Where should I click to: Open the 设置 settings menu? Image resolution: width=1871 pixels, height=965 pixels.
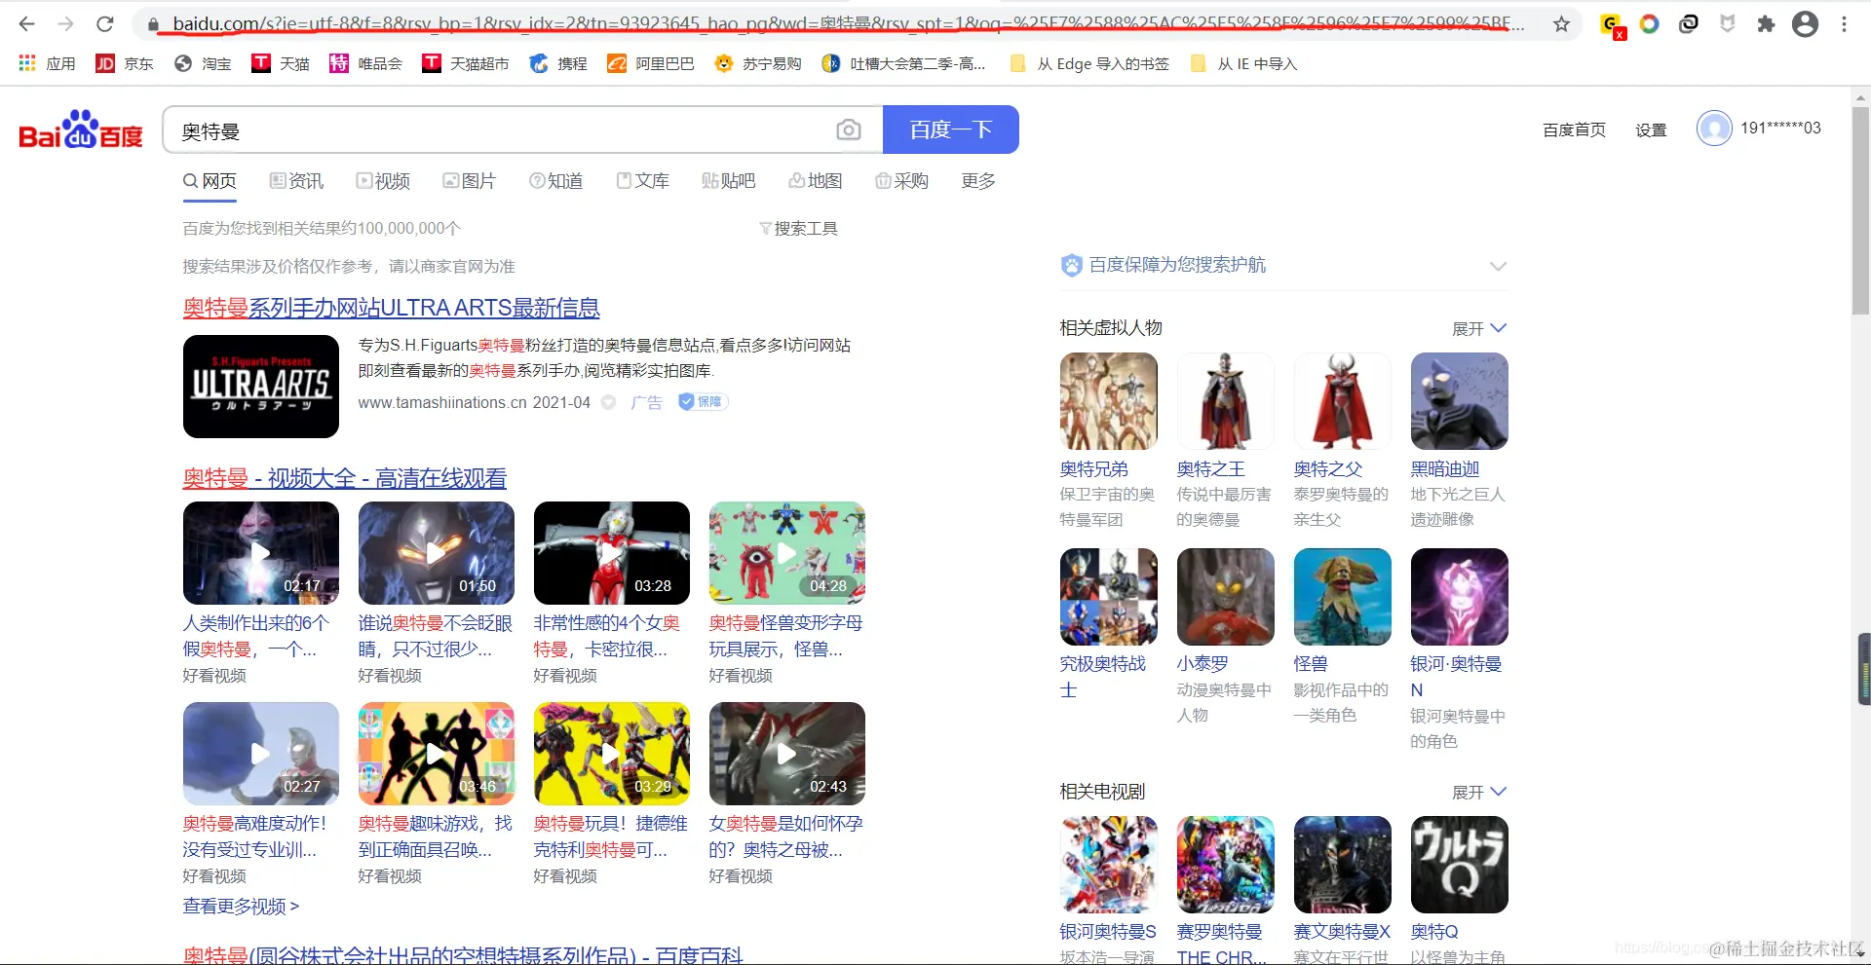[1651, 130]
